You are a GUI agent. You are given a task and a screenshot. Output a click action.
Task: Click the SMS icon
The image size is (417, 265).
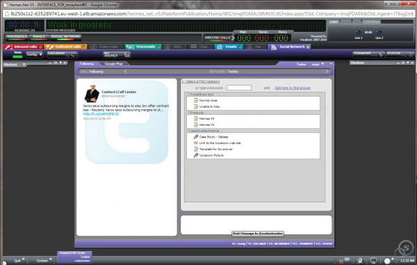(x=167, y=47)
